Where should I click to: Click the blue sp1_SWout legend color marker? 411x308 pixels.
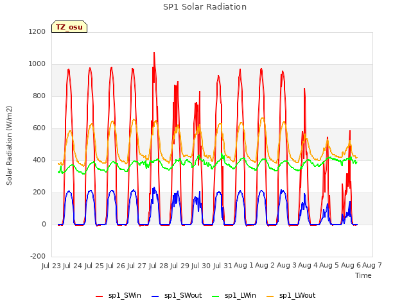(155, 296)
